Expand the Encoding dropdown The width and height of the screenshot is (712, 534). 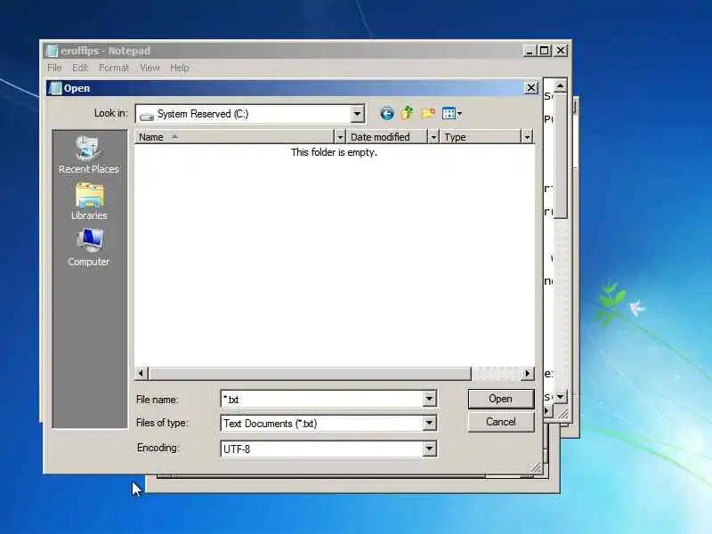click(429, 449)
